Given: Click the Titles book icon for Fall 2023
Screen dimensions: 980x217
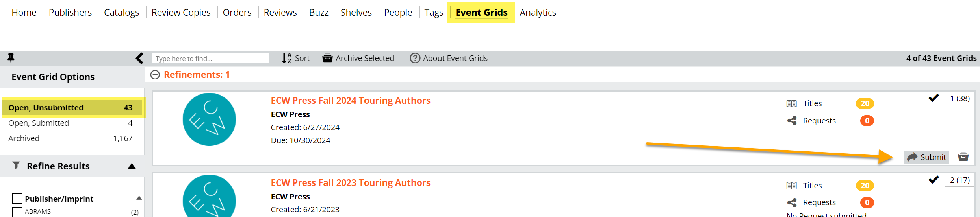Looking at the screenshot, I should (x=792, y=186).
